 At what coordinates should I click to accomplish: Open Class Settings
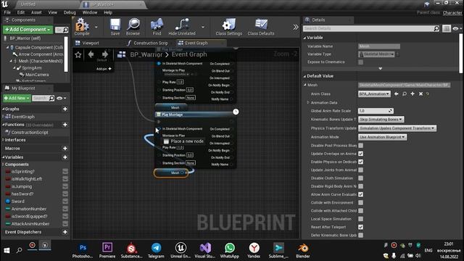(x=229, y=27)
